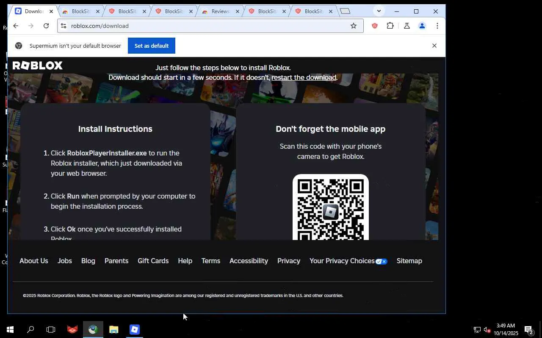Close the Reviews tab

tap(237, 11)
